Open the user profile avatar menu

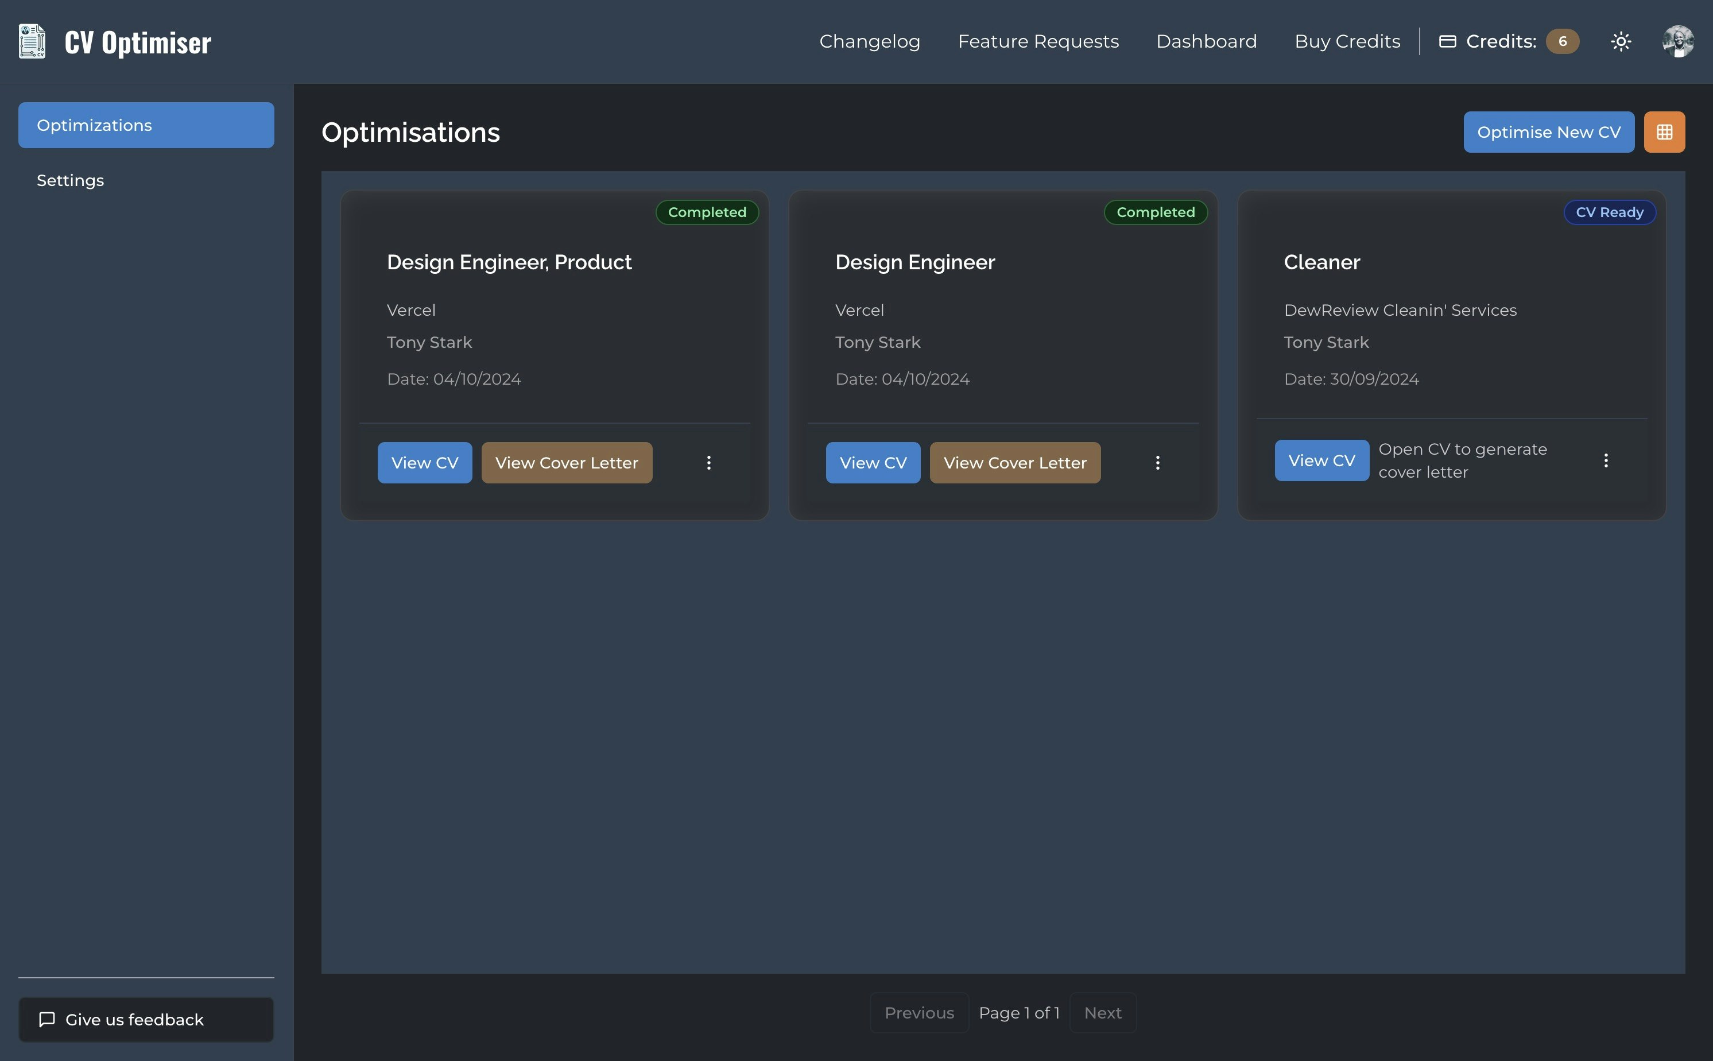click(1678, 41)
